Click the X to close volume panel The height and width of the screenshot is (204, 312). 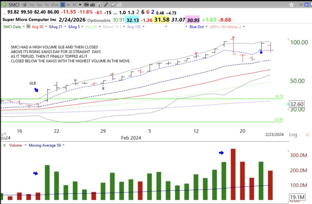(4, 145)
